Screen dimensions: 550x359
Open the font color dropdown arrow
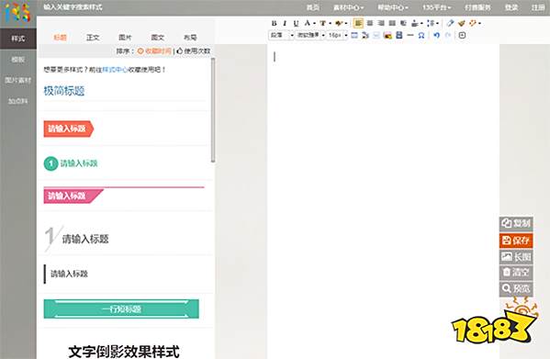pos(314,24)
